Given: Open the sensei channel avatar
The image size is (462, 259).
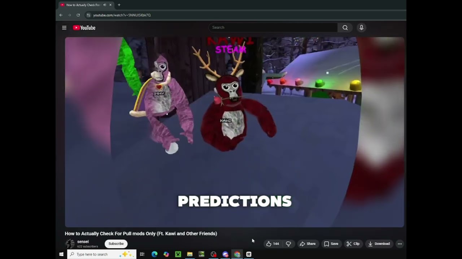Looking at the screenshot, I should (70, 244).
